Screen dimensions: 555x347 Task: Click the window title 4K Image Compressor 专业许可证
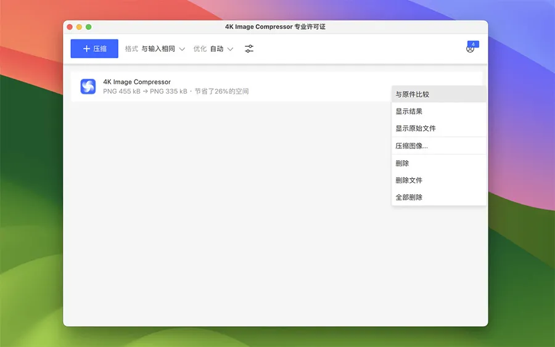click(x=275, y=27)
